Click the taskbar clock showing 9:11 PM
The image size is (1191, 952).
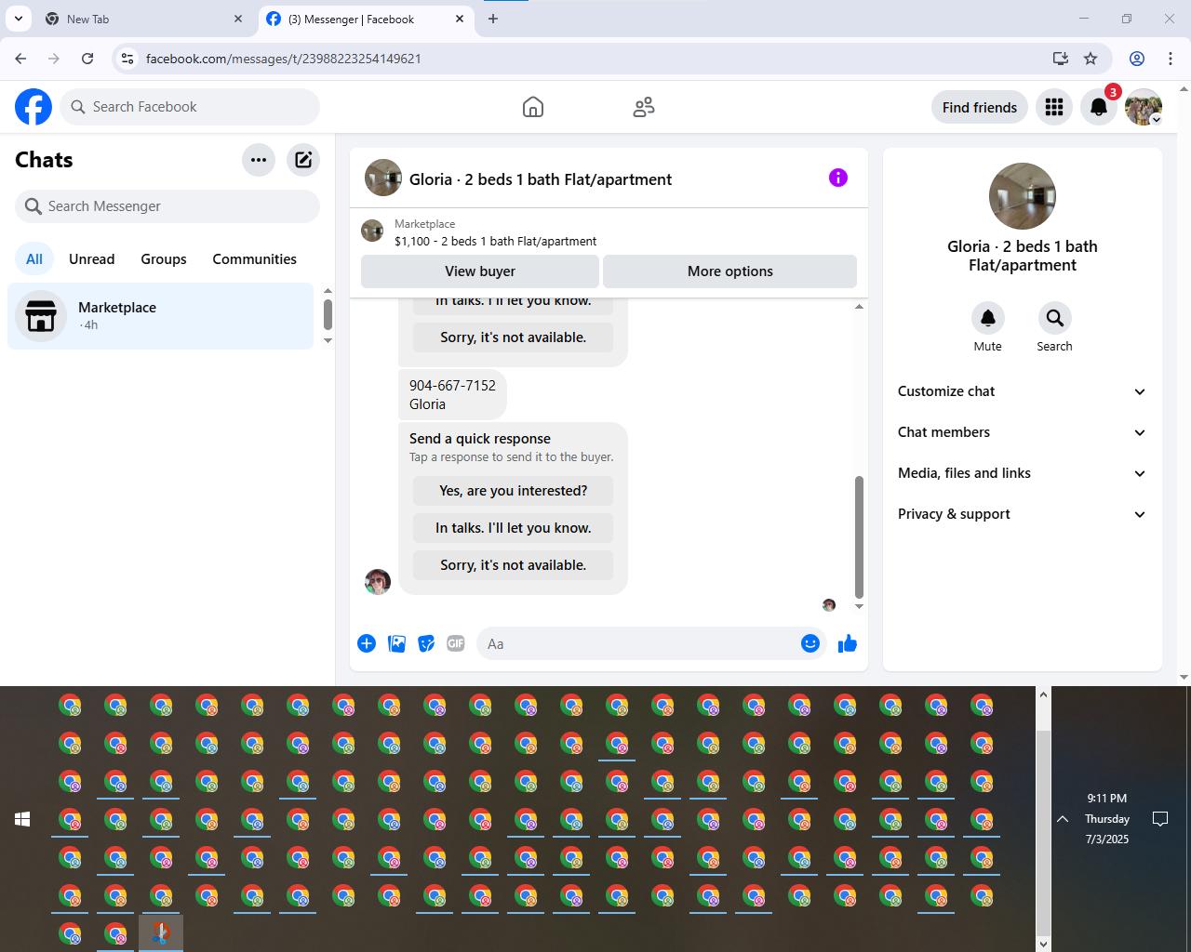(x=1107, y=819)
